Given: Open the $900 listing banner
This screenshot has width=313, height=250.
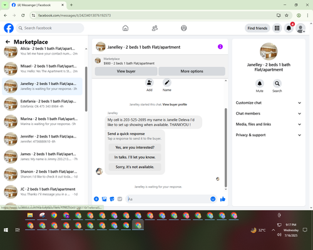Looking at the screenshot, I should 160,61.
